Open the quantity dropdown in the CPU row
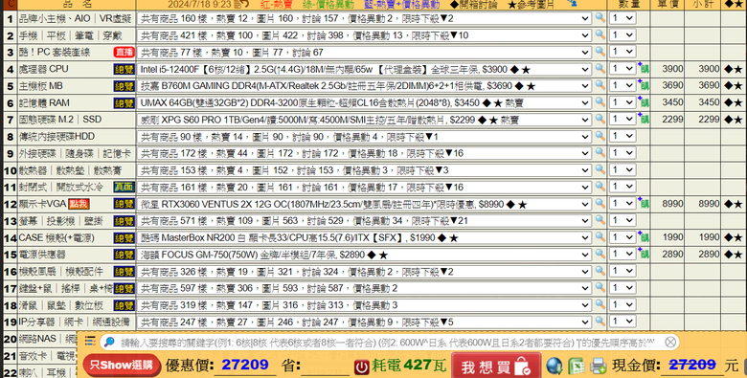This screenshot has height=378, width=747. click(622, 69)
